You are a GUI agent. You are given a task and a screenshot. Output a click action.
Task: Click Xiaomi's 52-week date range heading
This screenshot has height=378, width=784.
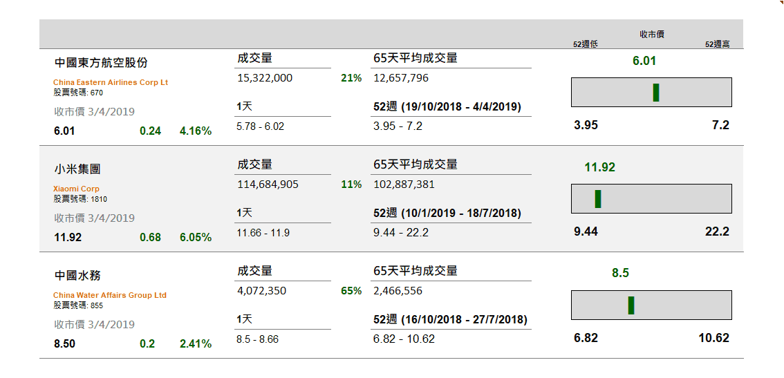[x=447, y=213]
